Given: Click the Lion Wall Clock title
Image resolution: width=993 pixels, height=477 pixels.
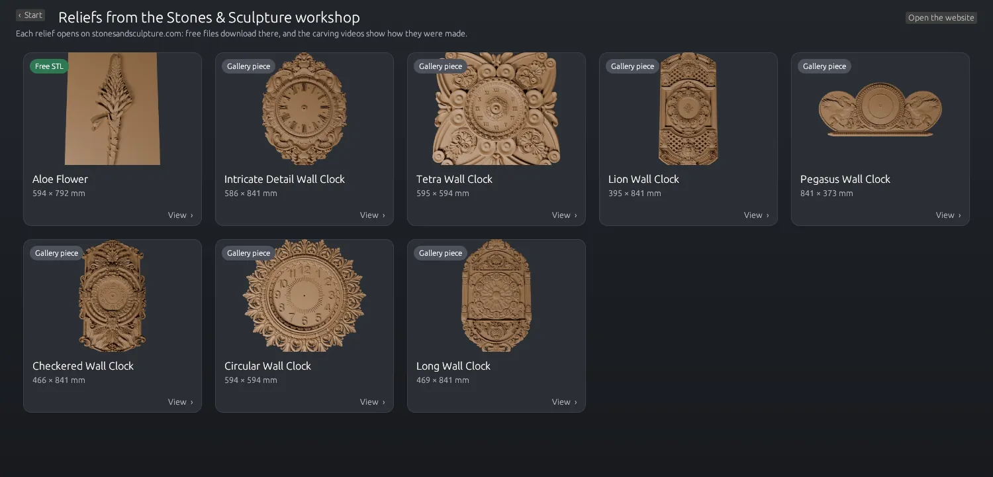Looking at the screenshot, I should point(643,179).
